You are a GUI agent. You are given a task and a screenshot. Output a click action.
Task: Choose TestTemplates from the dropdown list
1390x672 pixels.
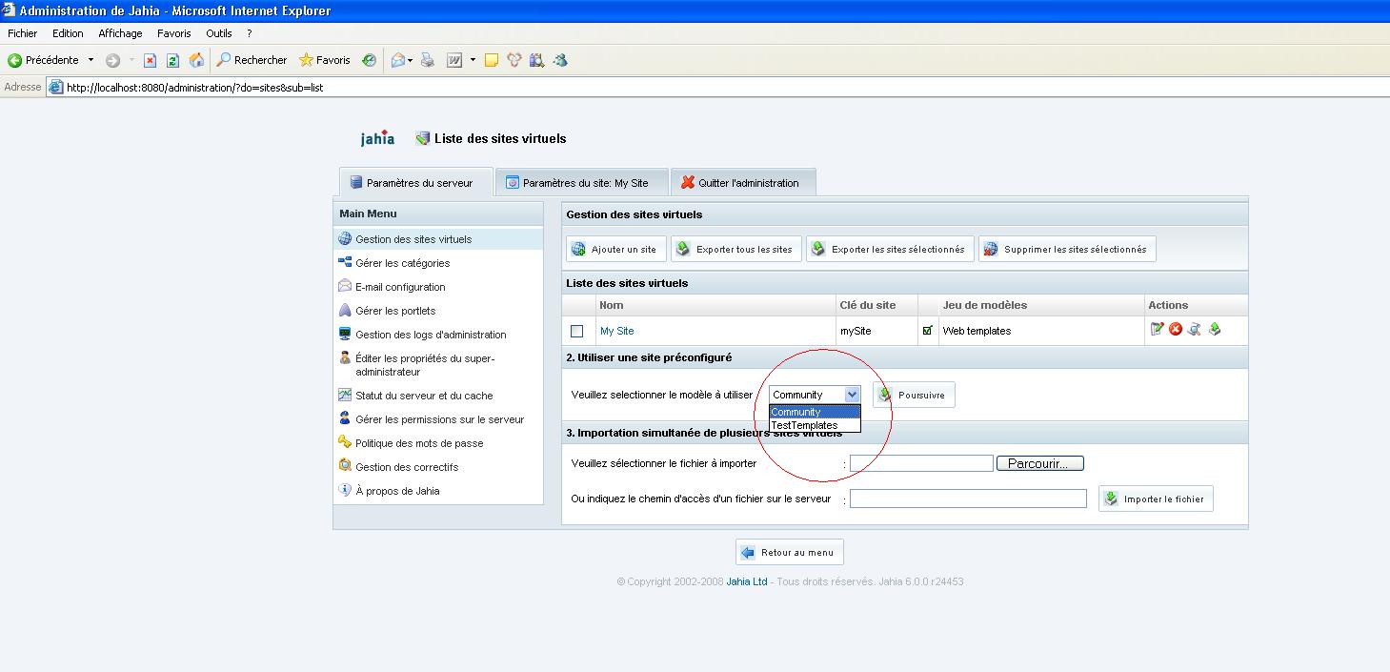click(815, 425)
